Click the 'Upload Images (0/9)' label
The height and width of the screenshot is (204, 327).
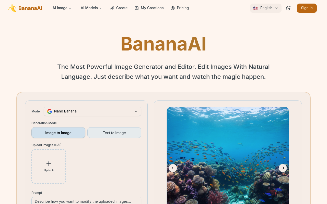[x=46, y=145]
